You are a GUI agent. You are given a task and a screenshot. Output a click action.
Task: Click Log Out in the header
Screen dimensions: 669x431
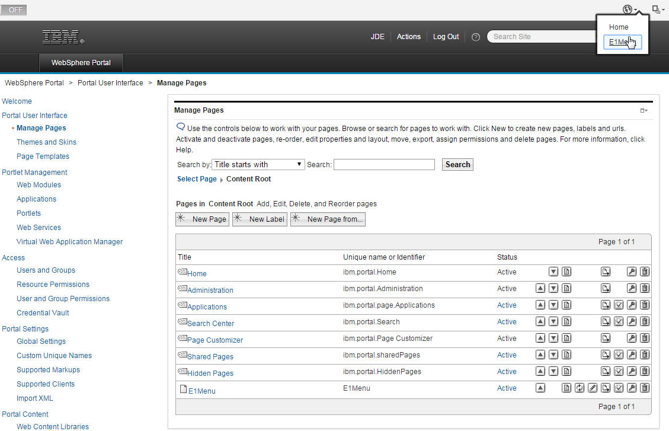pyautogui.click(x=446, y=37)
